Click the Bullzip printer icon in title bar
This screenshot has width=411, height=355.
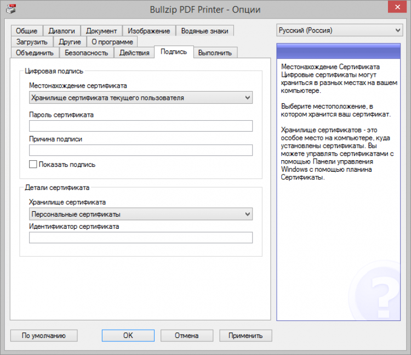(11, 9)
